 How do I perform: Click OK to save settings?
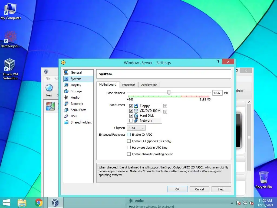(177, 189)
